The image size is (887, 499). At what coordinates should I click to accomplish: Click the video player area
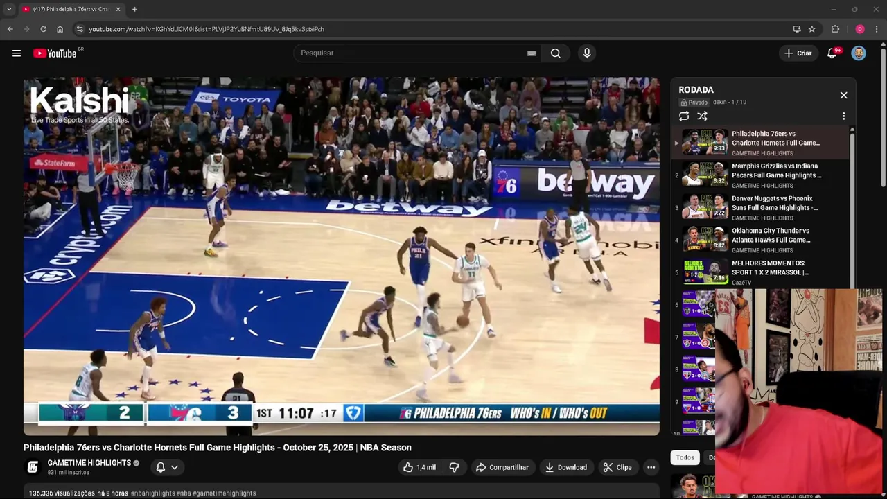pos(342,256)
